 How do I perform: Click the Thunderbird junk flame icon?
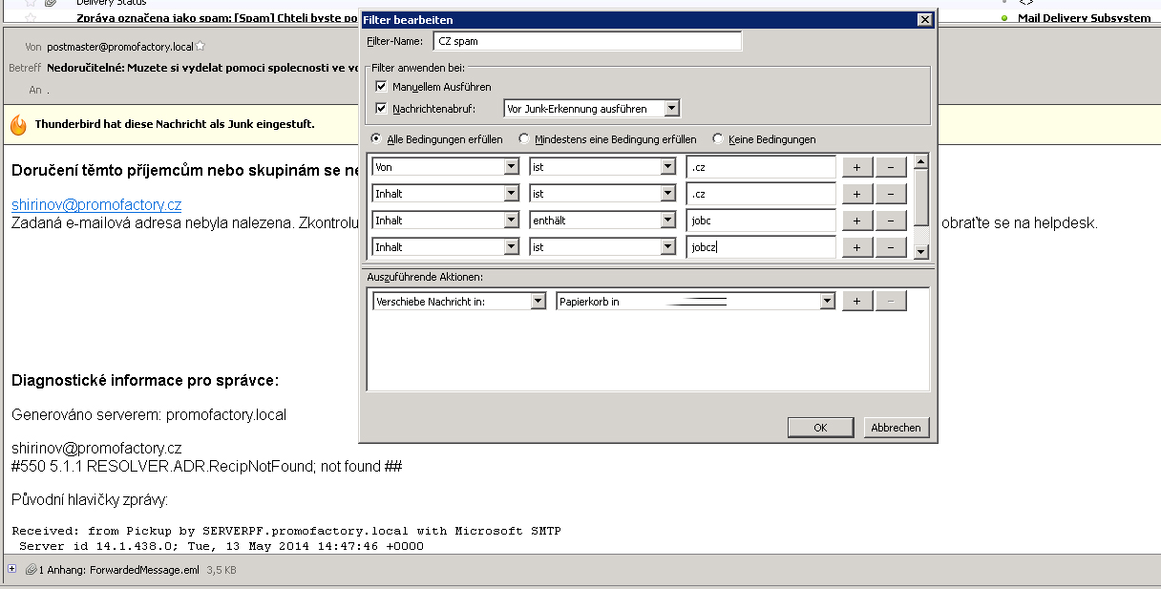[x=18, y=124]
